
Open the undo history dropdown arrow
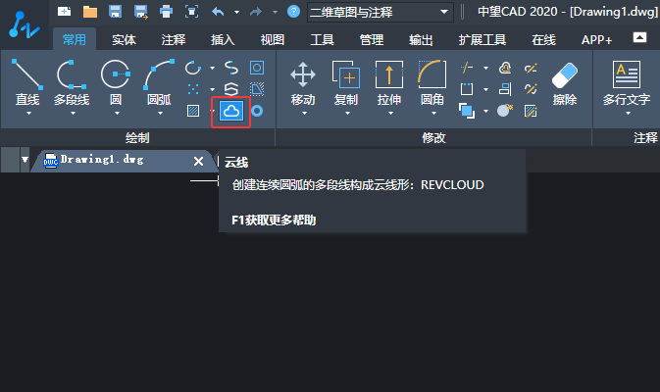236,12
